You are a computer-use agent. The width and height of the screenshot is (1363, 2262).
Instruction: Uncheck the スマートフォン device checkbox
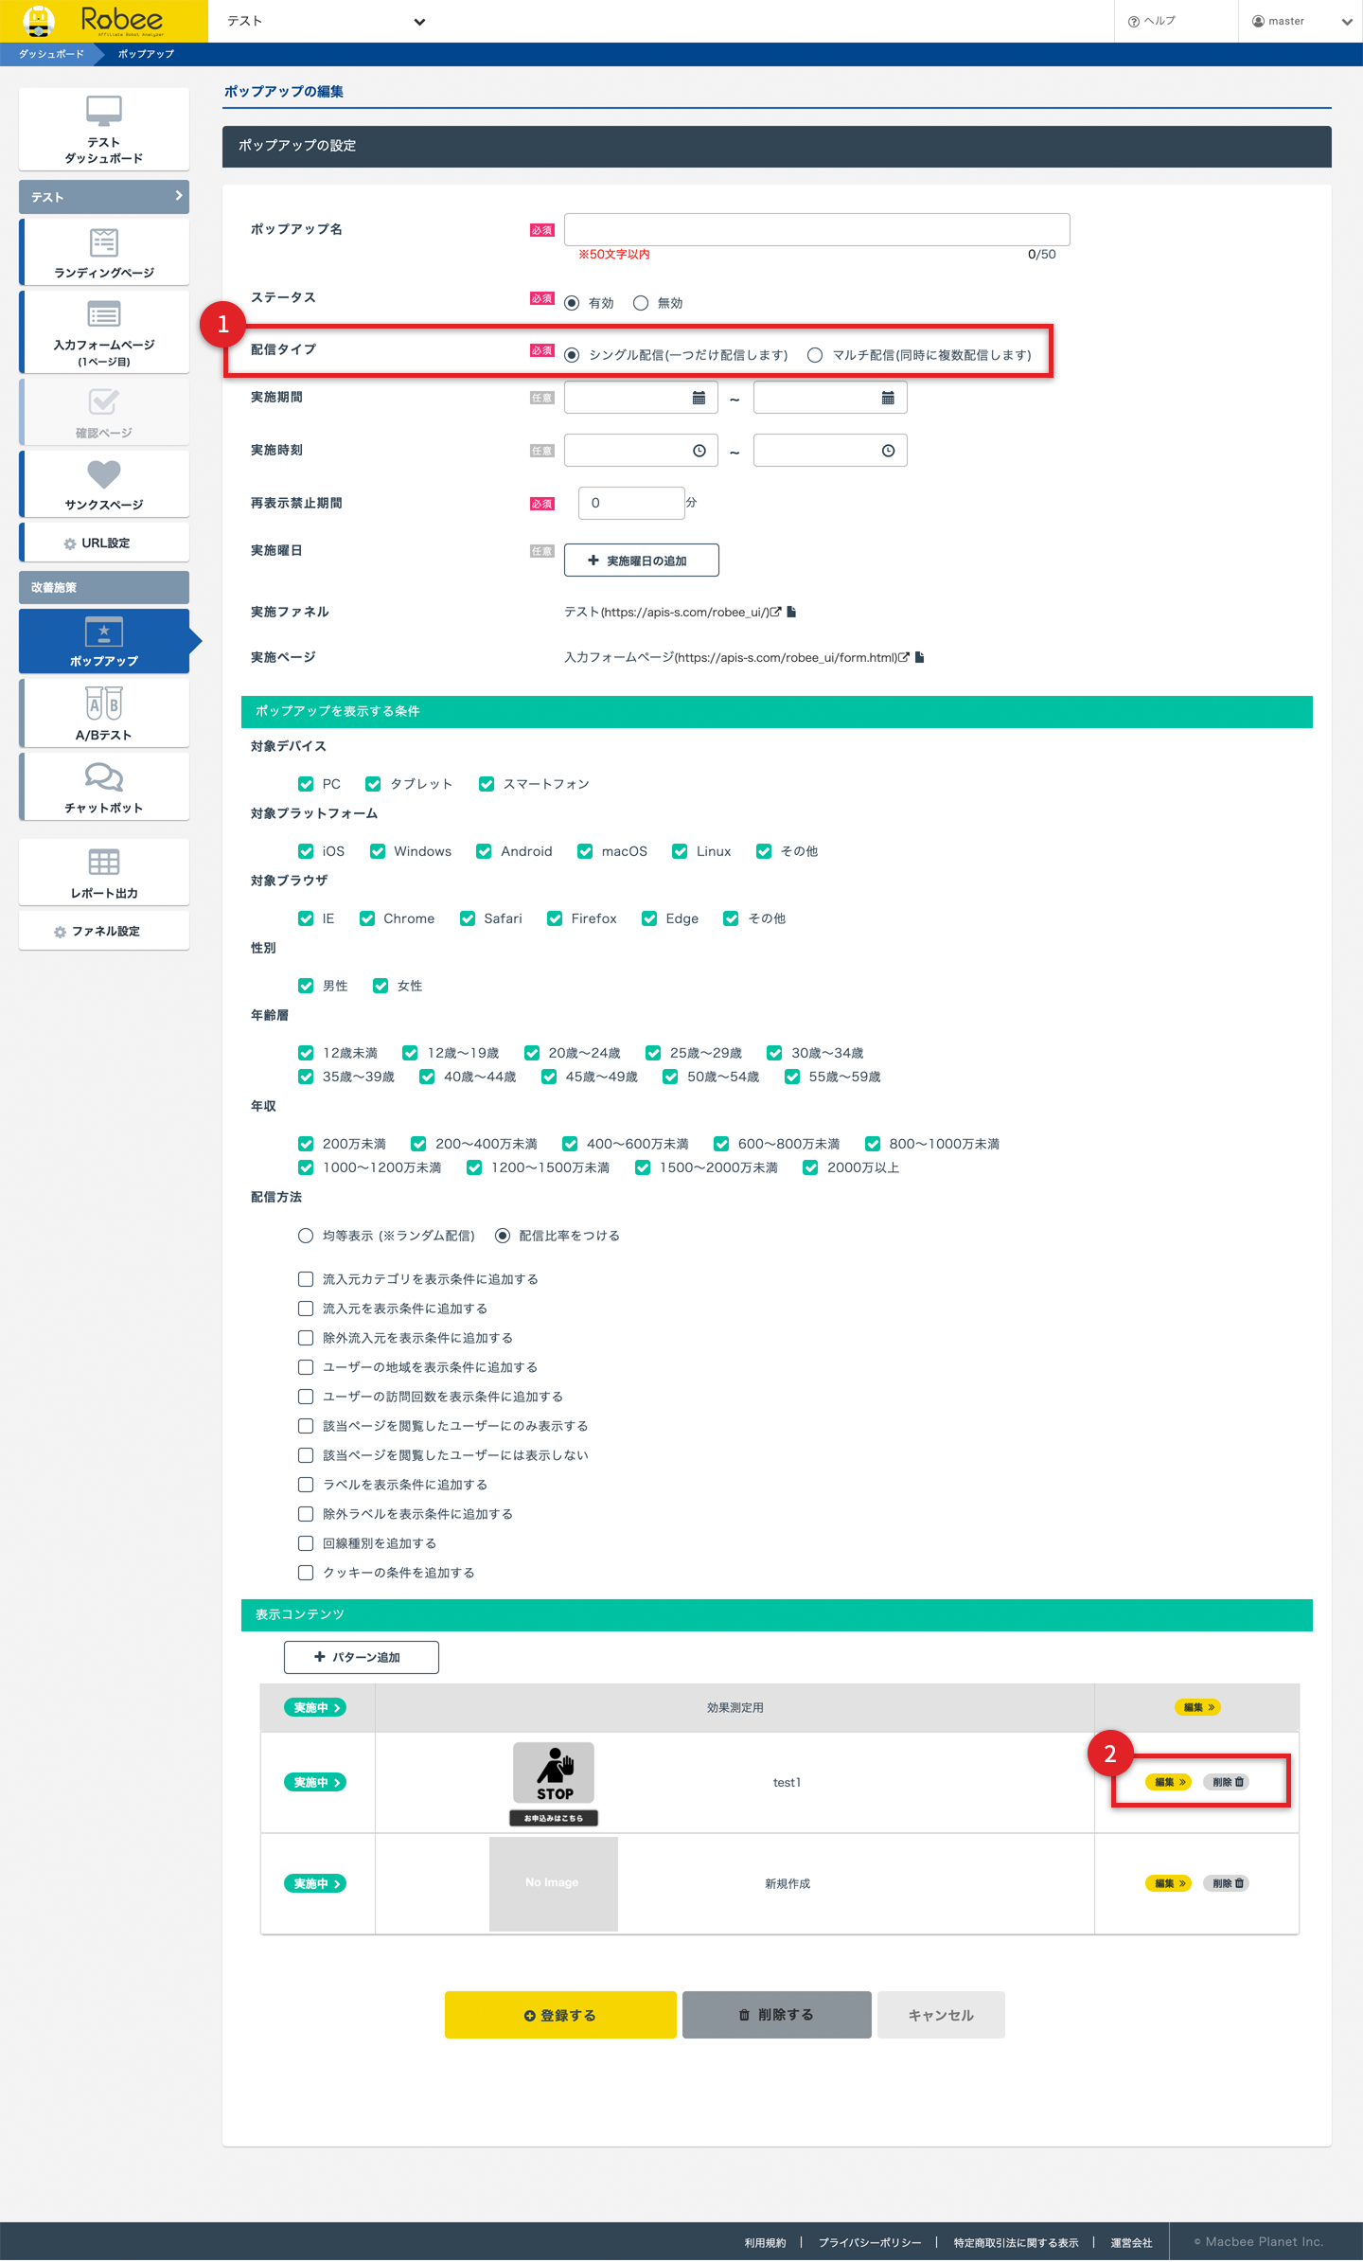pos(487,784)
